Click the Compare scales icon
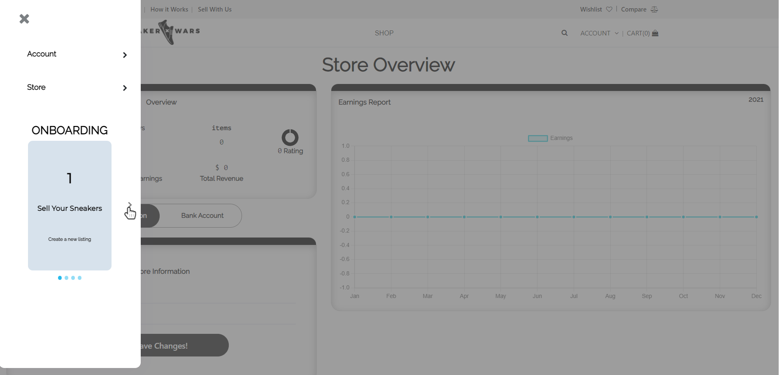This screenshot has width=779, height=375. [654, 9]
